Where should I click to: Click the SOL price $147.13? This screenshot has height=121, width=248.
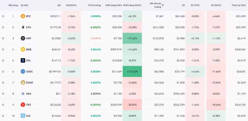pos(56,61)
